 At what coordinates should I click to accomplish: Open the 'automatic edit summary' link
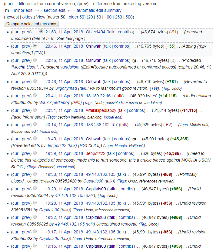[x=99, y=10]
